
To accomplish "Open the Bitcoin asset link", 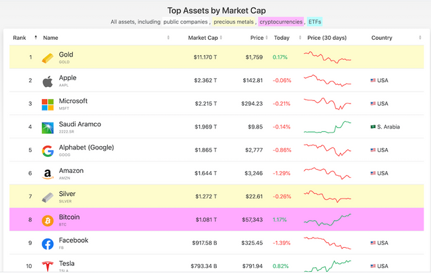I will 69,217.
